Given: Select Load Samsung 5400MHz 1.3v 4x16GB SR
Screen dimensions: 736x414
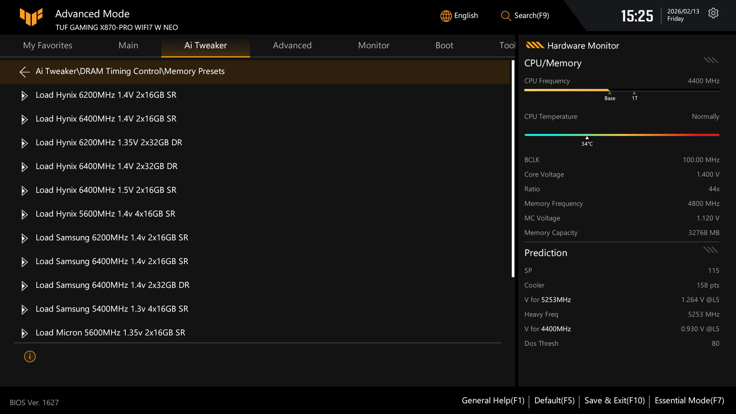Looking at the screenshot, I should click(112, 309).
